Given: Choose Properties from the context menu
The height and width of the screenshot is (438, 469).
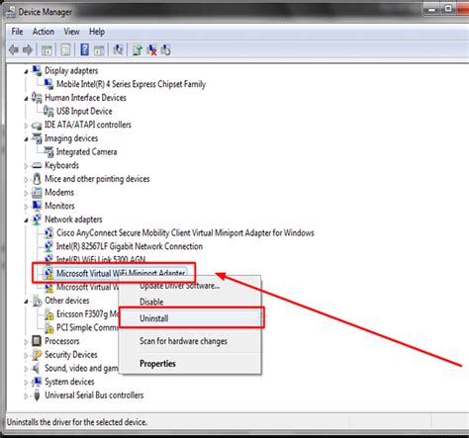Looking at the screenshot, I should point(191,364).
